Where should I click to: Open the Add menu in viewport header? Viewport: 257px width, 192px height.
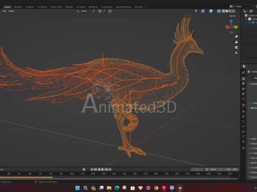click(x=4, y=11)
